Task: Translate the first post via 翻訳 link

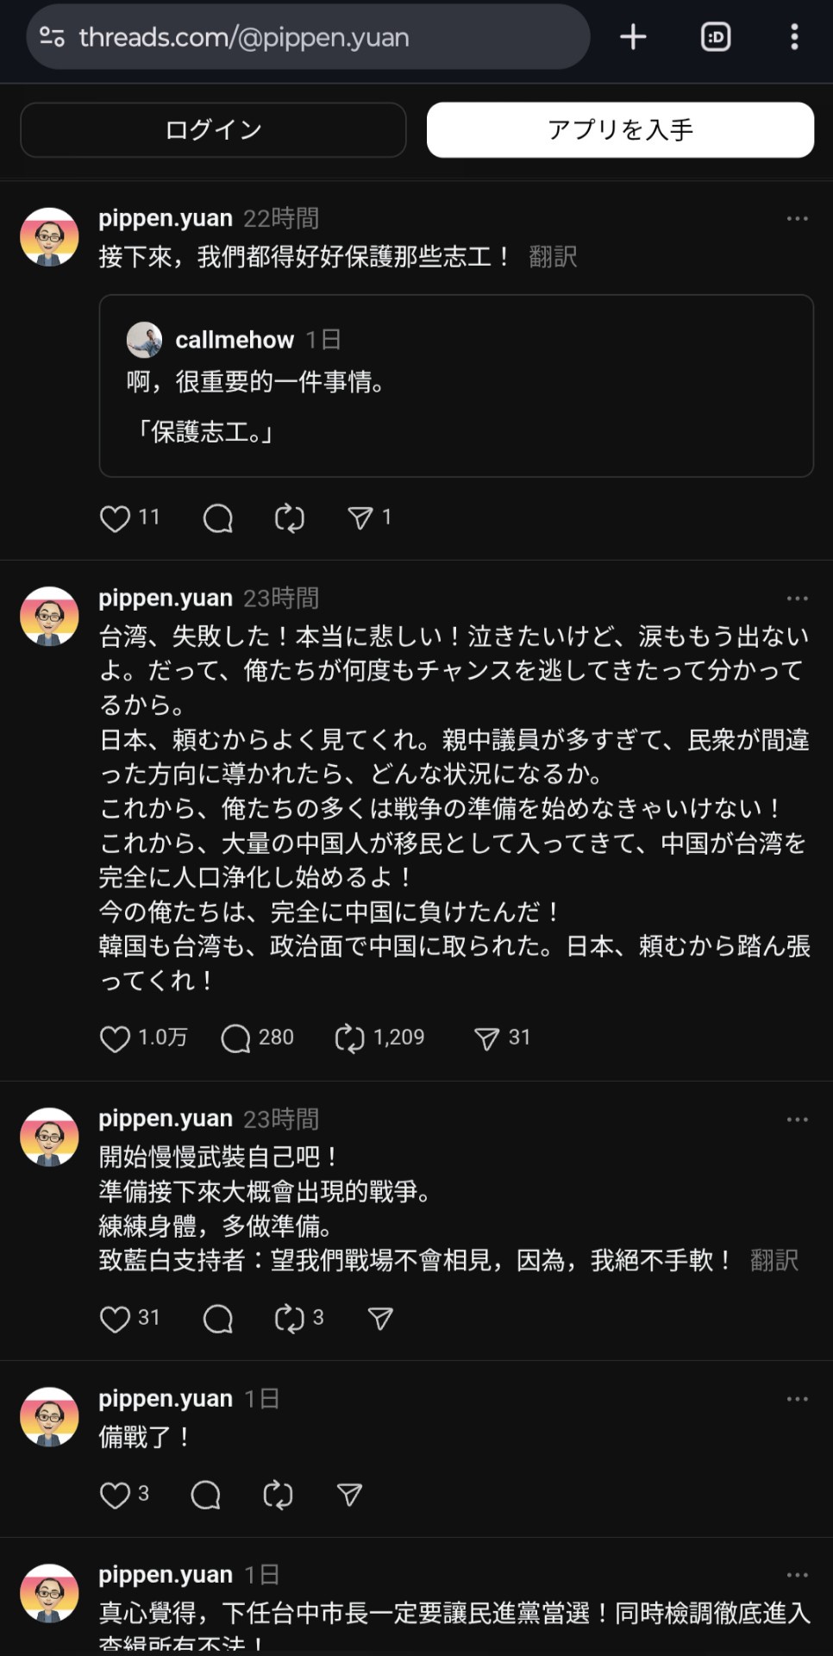Action: point(553,257)
